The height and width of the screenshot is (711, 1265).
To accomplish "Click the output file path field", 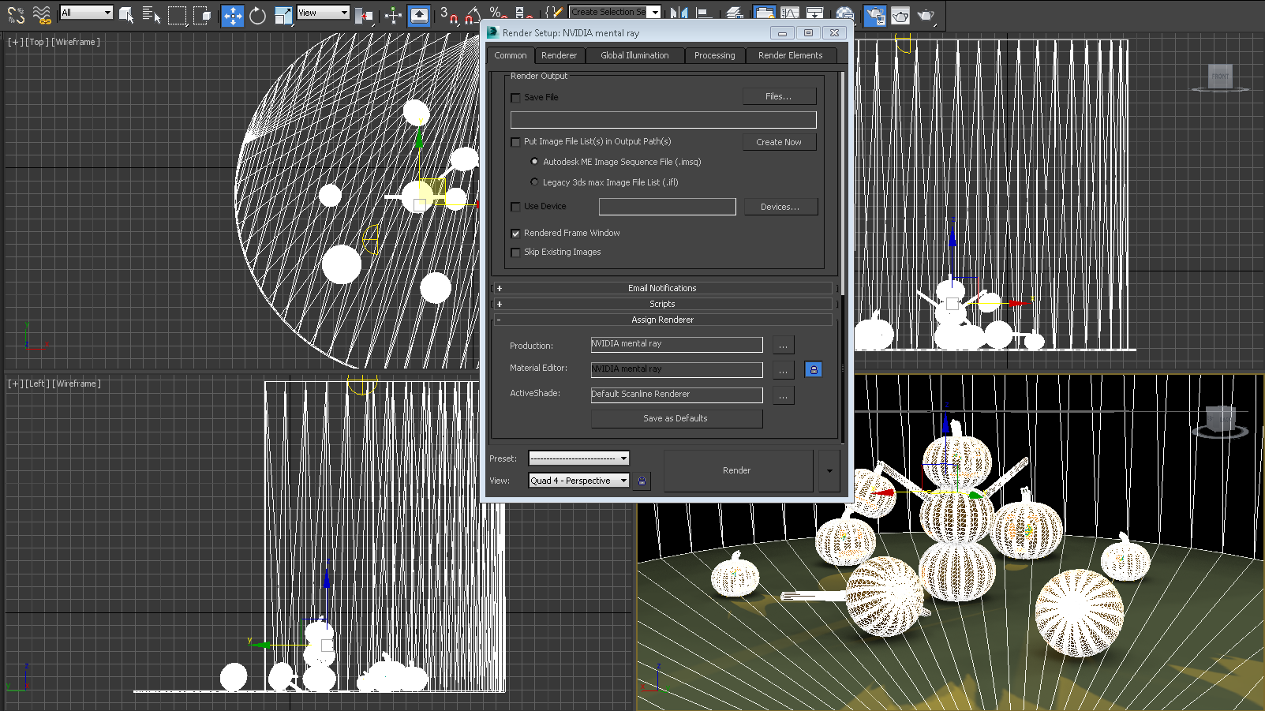I will click(x=663, y=120).
